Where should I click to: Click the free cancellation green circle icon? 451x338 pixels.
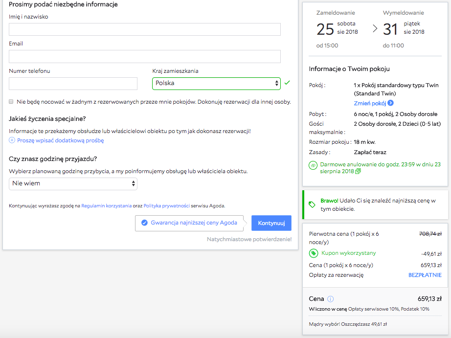(x=313, y=165)
